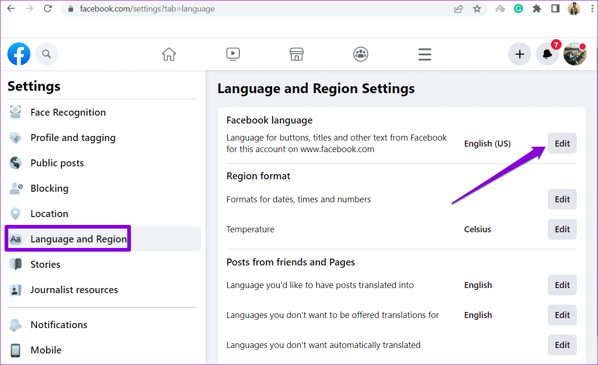Click the 'Celsius' temperature value

(478, 229)
